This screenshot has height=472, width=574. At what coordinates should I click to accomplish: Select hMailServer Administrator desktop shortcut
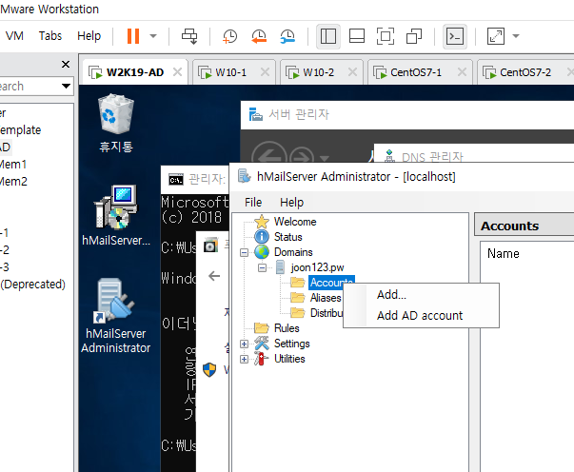[x=116, y=316]
